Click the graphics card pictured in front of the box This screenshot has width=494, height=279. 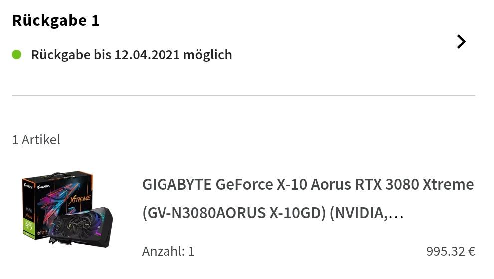82,226
